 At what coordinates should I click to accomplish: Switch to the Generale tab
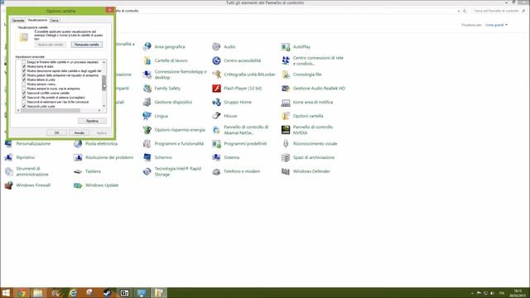pyautogui.click(x=18, y=21)
